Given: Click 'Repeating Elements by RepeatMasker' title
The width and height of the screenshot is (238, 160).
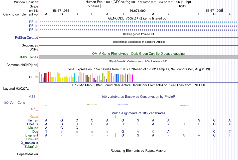Looking at the screenshot, I should pos(139,150).
